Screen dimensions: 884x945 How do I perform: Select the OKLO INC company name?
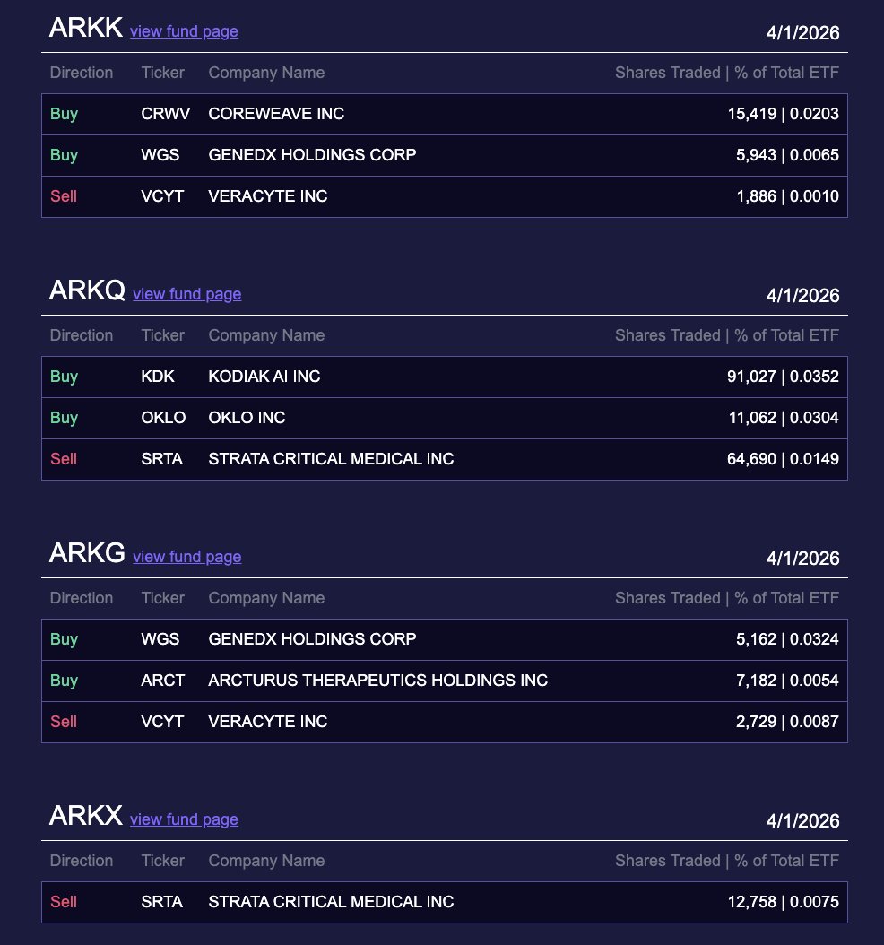point(247,418)
